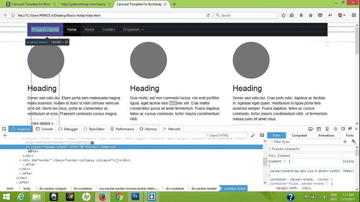Click the first View details button
Image resolution: width=360 pixels, height=202 pixels.
coord(42,123)
